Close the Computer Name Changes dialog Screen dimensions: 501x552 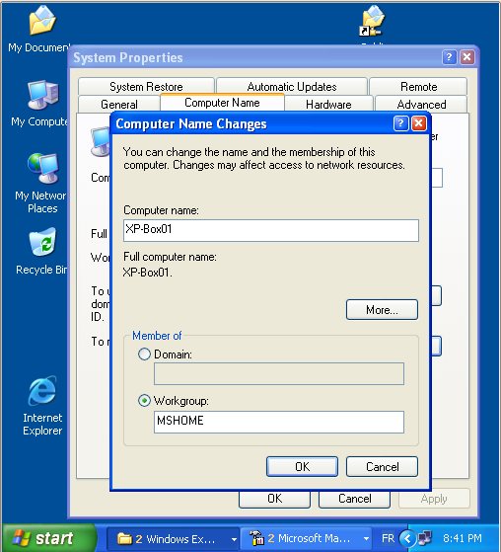coord(419,123)
